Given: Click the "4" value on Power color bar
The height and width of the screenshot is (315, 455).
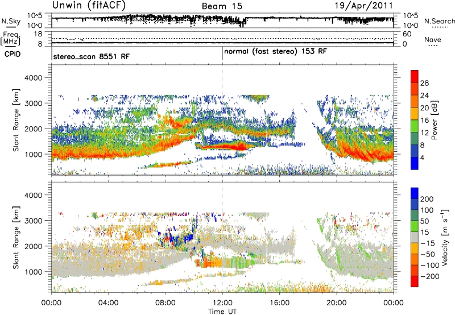Looking at the screenshot, I should pyautogui.click(x=422, y=157).
